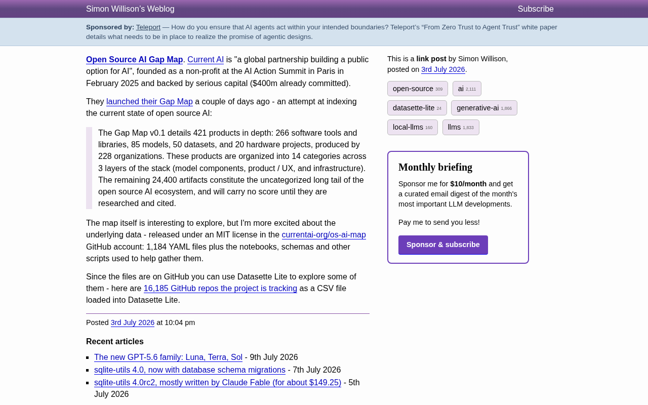This screenshot has height=405, width=648.
Task: Click the 'Recent articles' heading
Action: (115, 342)
